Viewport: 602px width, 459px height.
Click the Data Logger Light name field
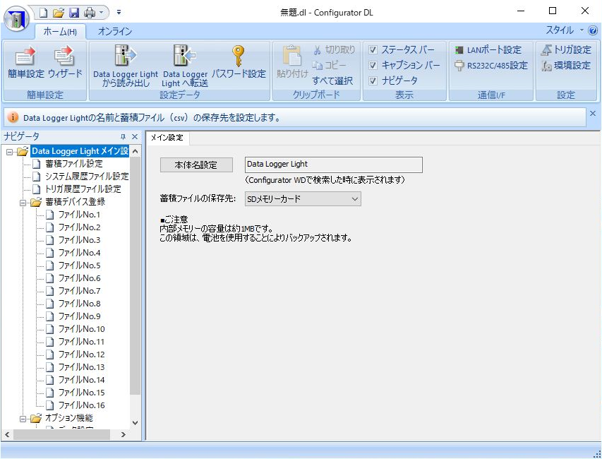[x=334, y=165]
